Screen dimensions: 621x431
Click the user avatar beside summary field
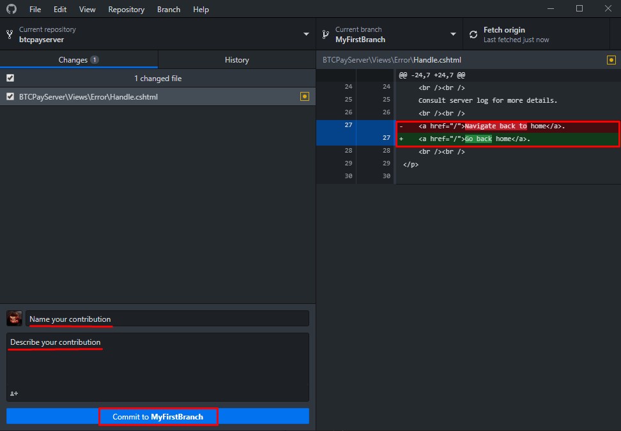pos(14,319)
